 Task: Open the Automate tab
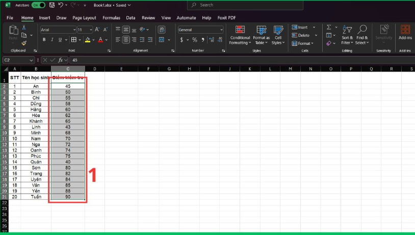pos(186,18)
